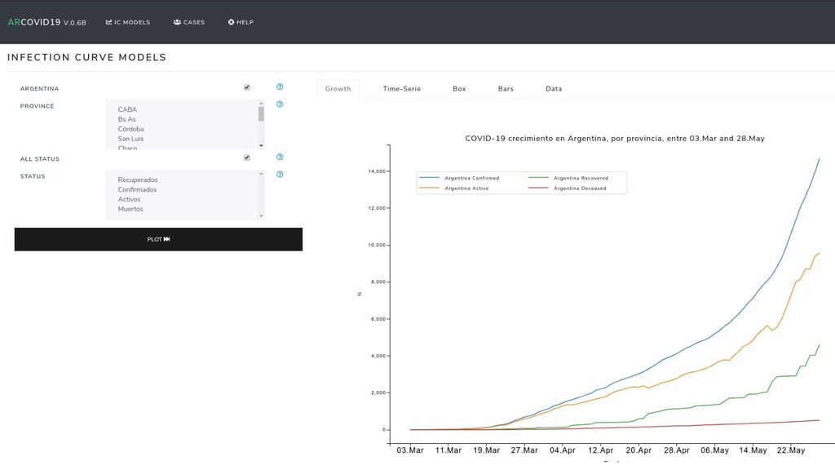The width and height of the screenshot is (835, 470).
Task: Open IC Models from the top navigation
Action: coord(128,22)
